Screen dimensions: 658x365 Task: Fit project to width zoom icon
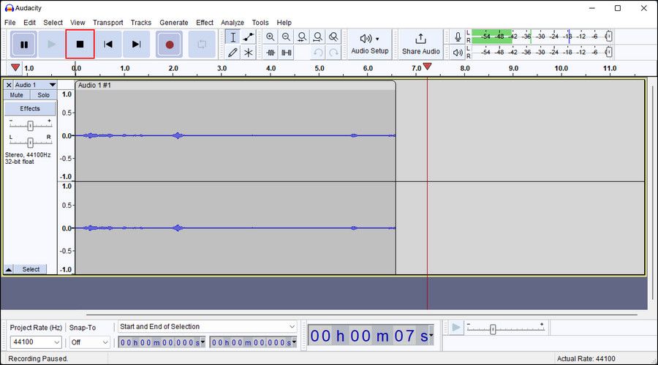coord(318,37)
